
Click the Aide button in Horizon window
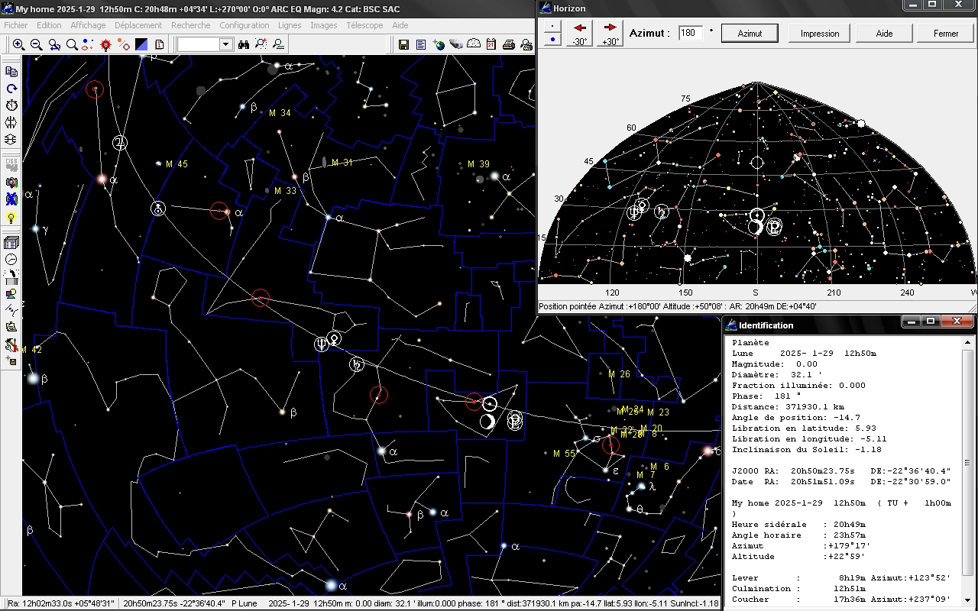click(884, 34)
